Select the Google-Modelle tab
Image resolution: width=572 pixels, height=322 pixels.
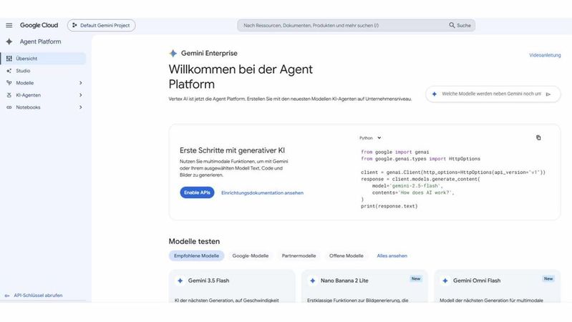pos(251,255)
